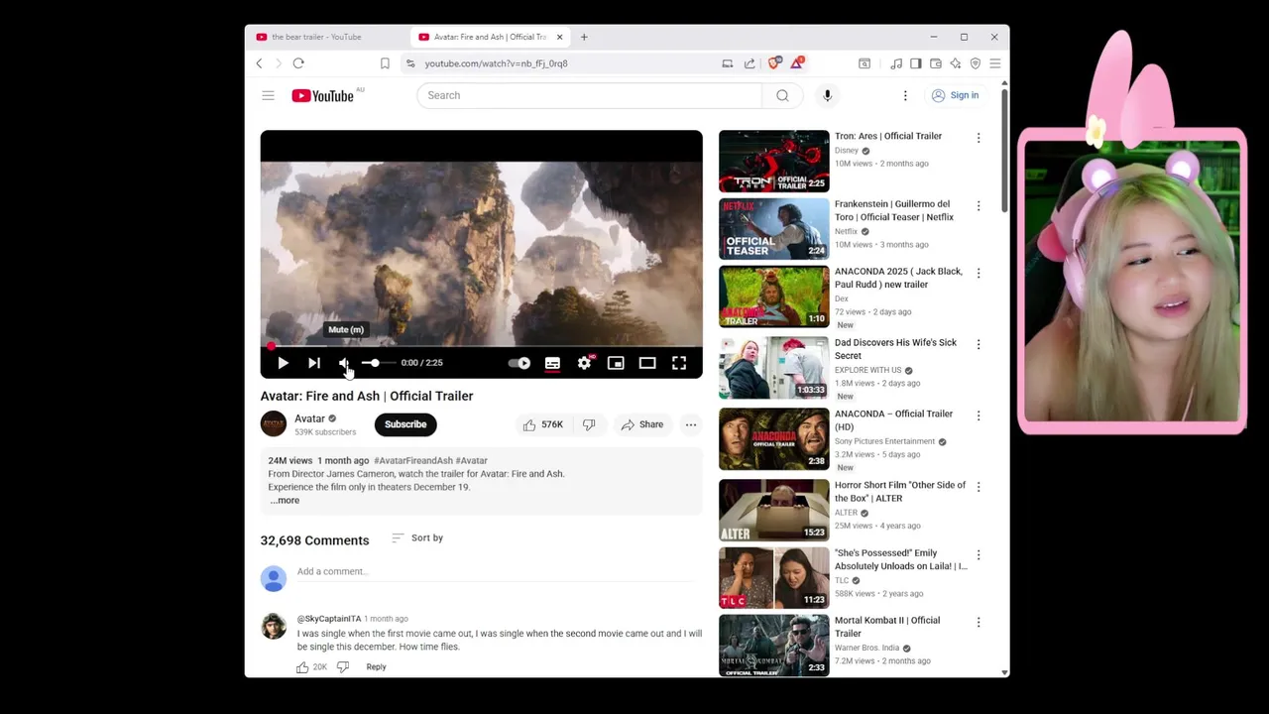
Task: Click the address bar URL
Action: click(x=497, y=63)
